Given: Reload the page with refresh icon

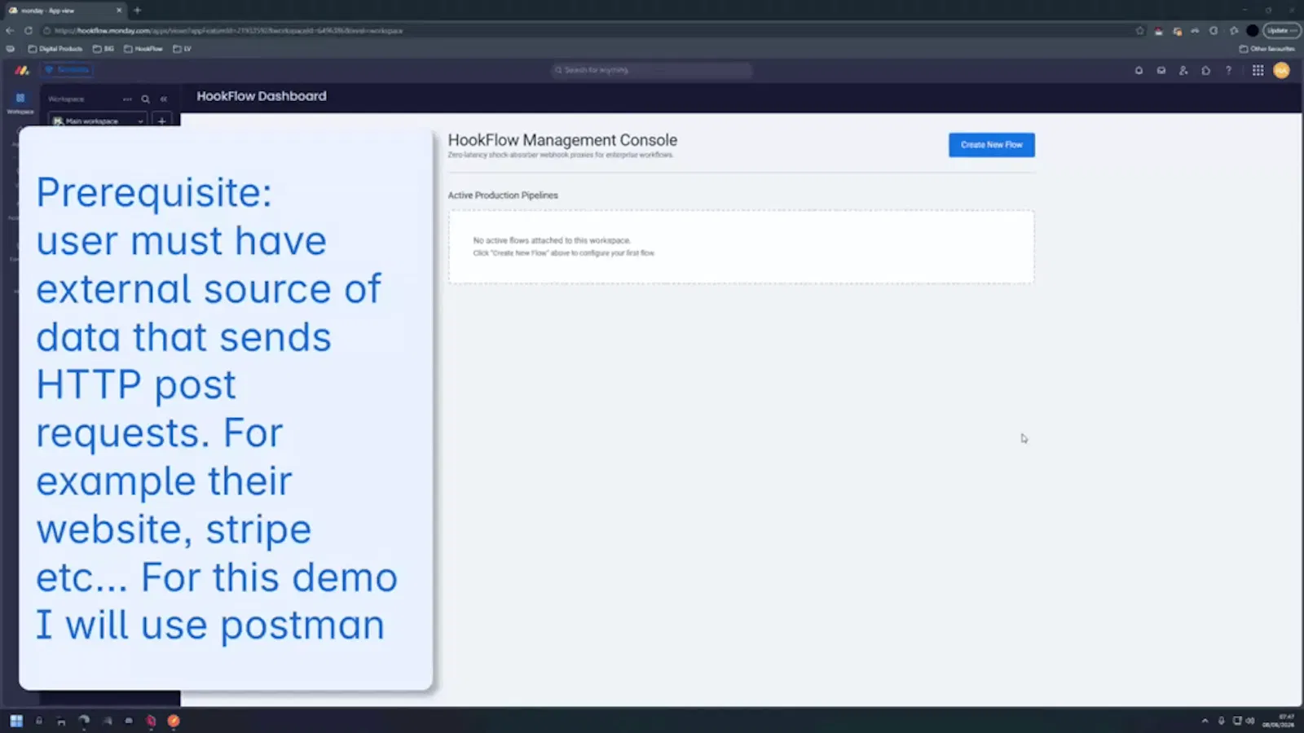Looking at the screenshot, I should coord(28,31).
